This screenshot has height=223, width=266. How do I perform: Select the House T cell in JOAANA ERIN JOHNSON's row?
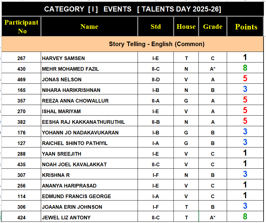186,206
